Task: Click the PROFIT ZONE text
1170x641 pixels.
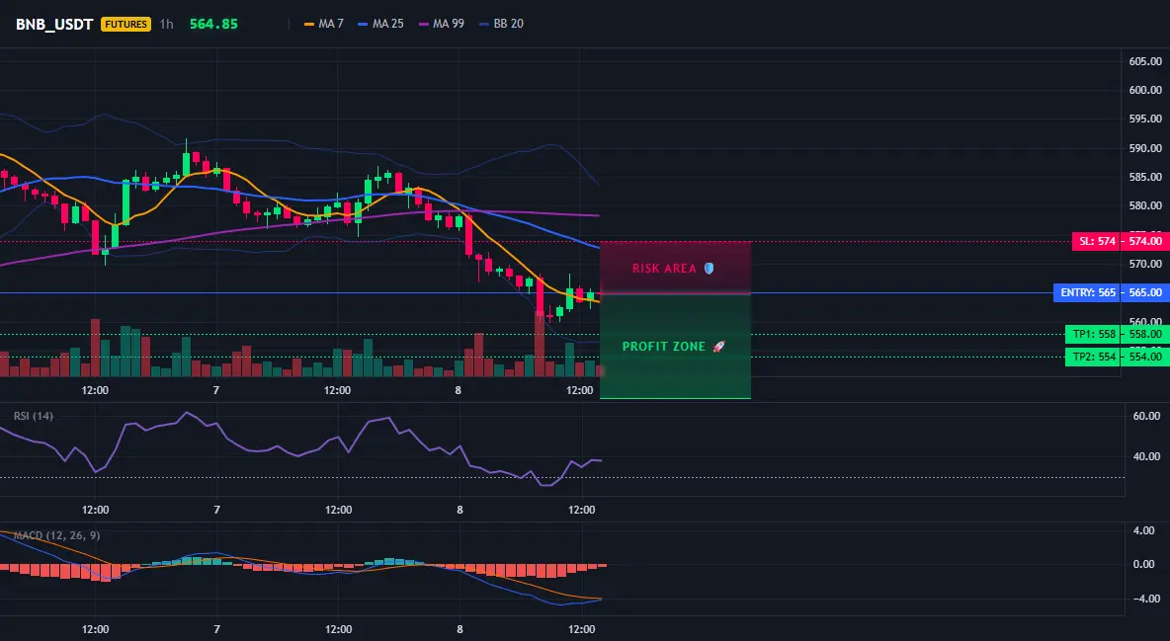Action: 663,347
